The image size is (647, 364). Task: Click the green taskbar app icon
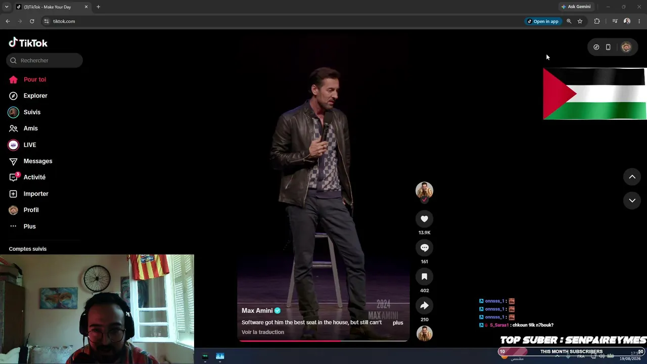click(205, 356)
